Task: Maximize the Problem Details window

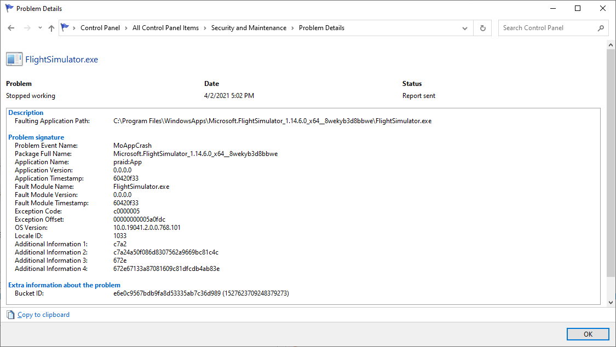Action: click(578, 8)
